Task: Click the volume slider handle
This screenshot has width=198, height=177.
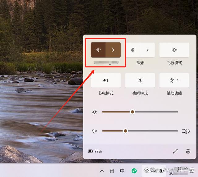Action: [x=126, y=131]
